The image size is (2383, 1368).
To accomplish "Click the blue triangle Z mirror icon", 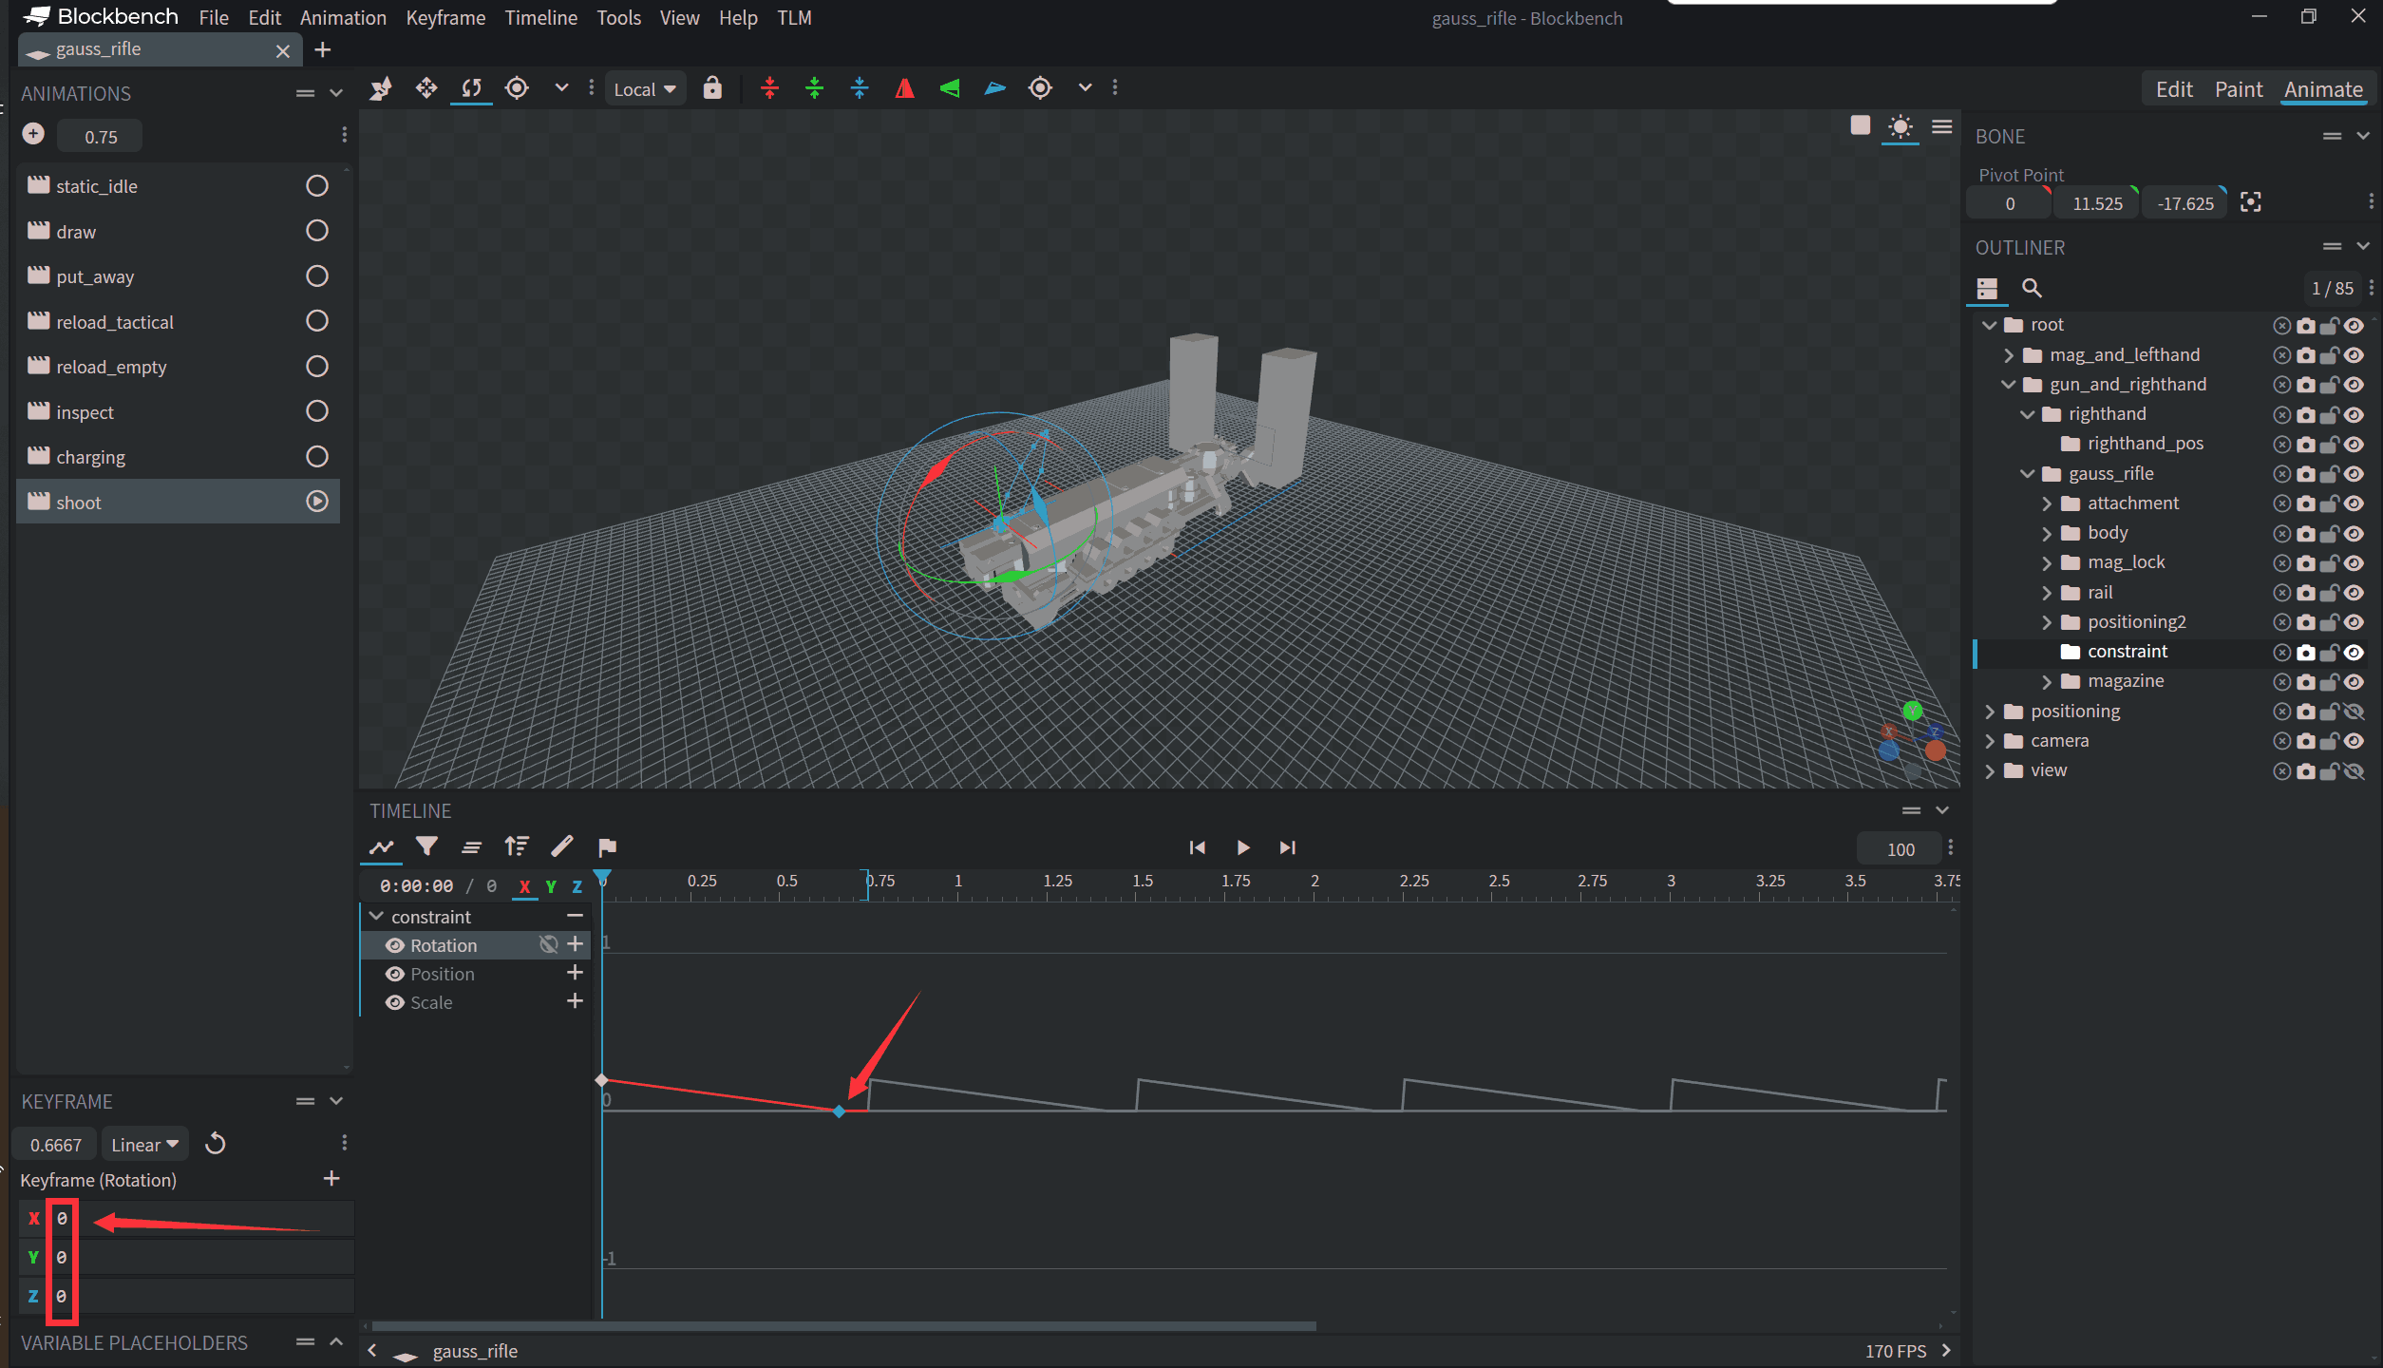I will pos(994,88).
